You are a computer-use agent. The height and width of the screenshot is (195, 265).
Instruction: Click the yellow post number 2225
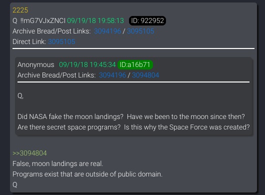point(20,10)
